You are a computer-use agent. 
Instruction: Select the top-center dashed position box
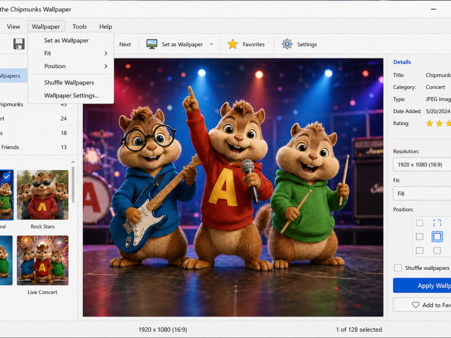(437, 223)
